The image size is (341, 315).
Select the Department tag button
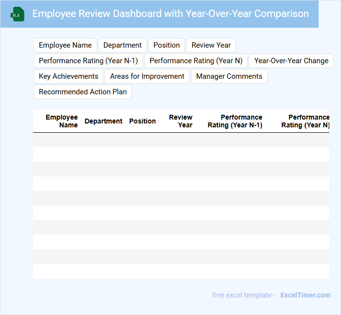coord(122,45)
